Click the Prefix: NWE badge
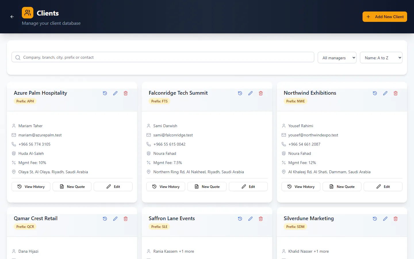 click(296, 101)
